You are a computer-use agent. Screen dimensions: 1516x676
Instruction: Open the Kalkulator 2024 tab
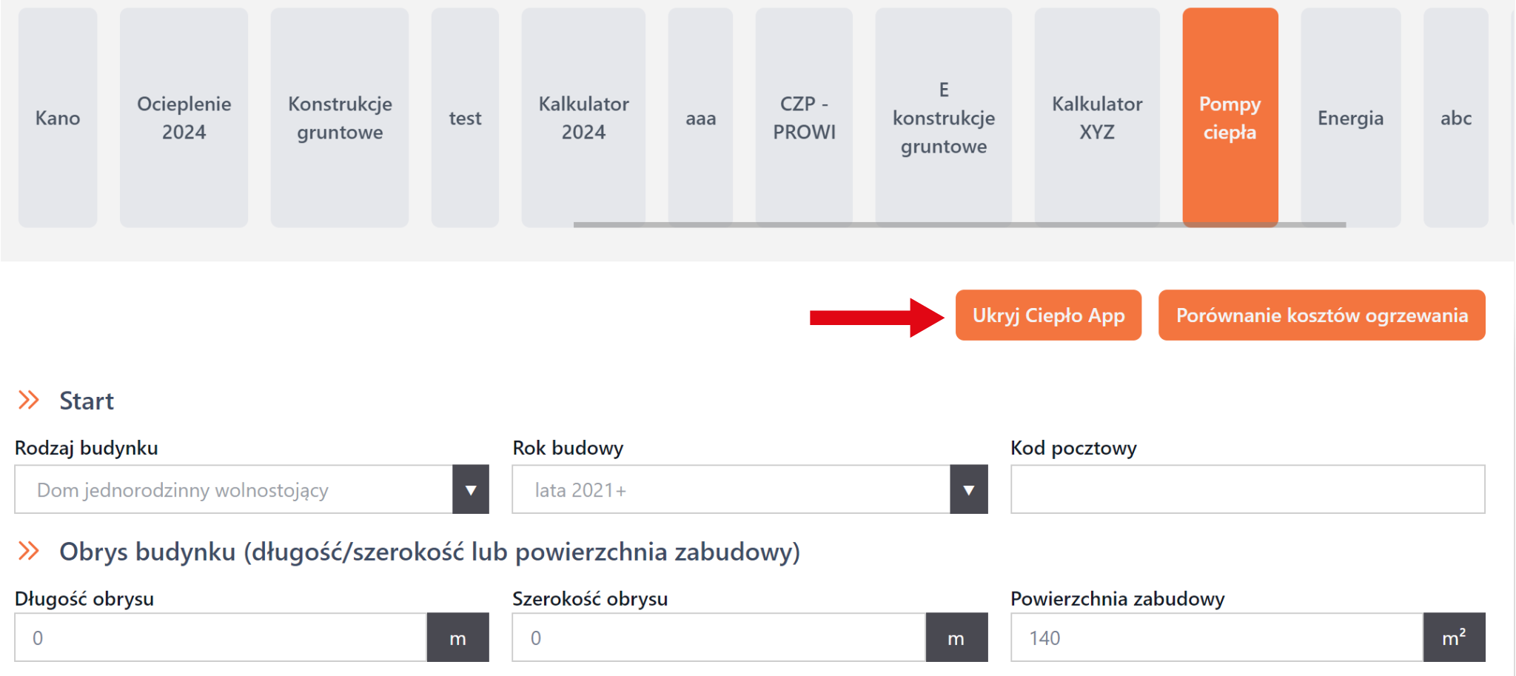tap(583, 118)
